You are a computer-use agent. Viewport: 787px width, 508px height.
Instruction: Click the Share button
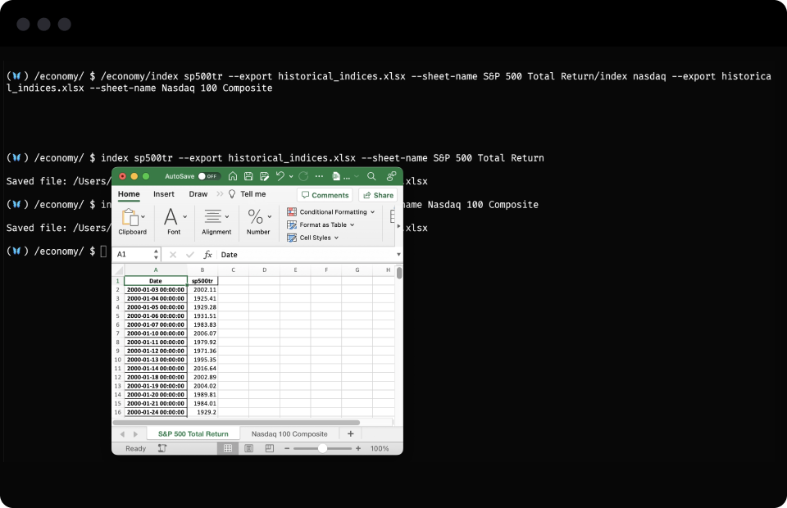379,195
